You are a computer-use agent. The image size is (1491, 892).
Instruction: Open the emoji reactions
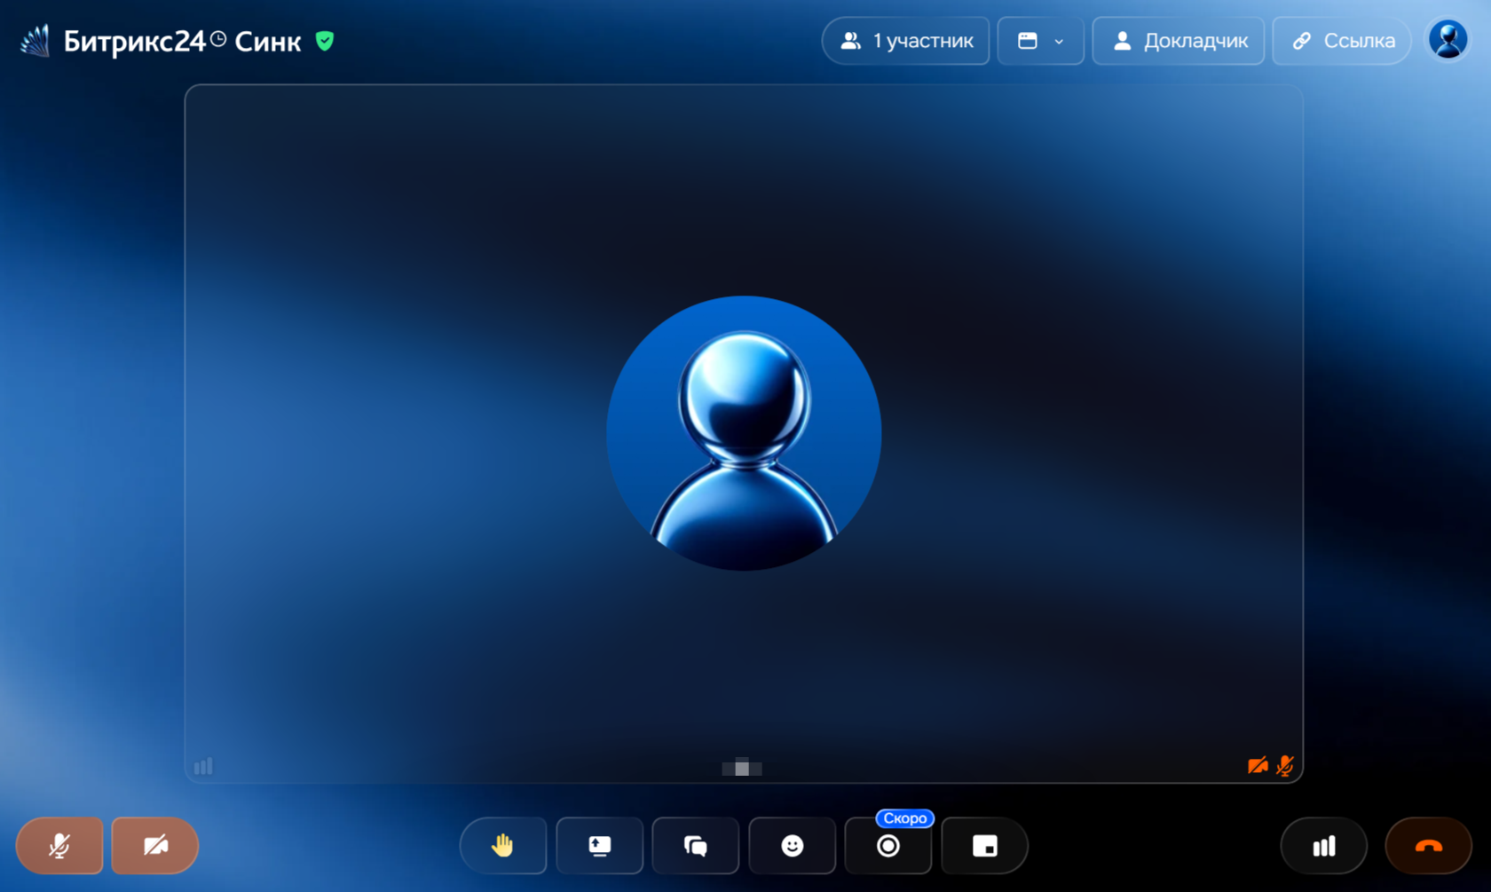[x=793, y=846]
